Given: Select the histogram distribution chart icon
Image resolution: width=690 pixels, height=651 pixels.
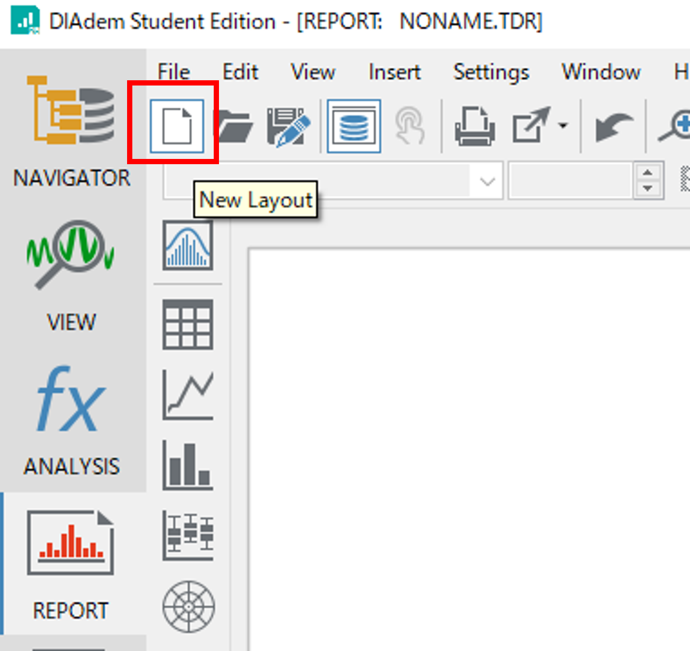Looking at the screenshot, I should (187, 245).
